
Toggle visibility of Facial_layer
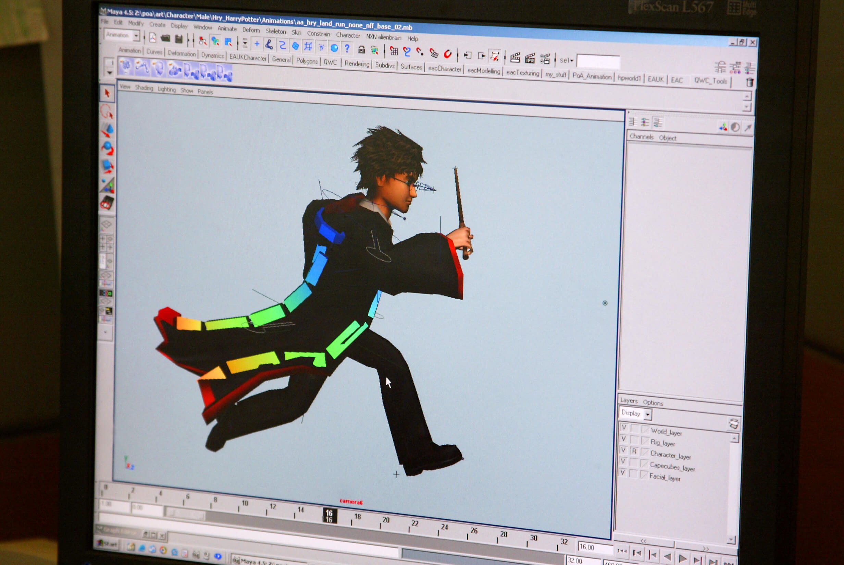623,472
